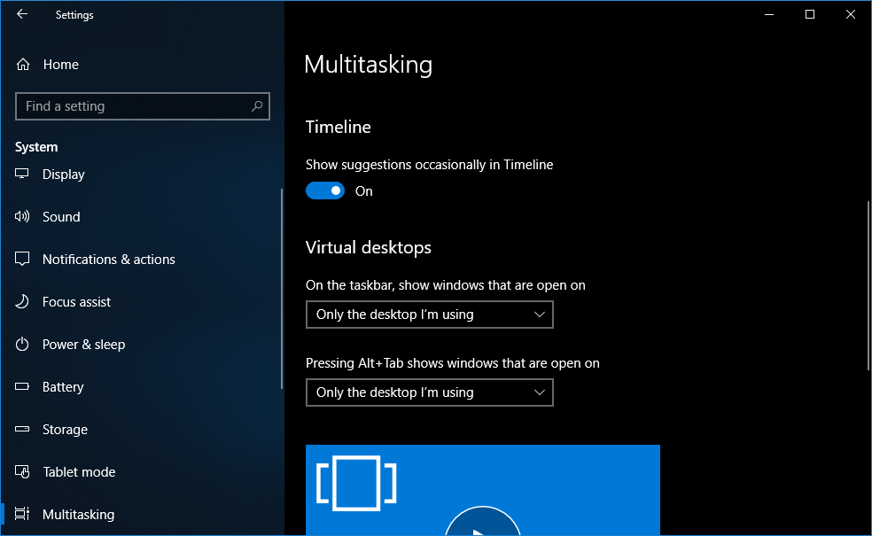Click the Sound speaker icon
This screenshot has height=536, width=872.
pos(23,217)
